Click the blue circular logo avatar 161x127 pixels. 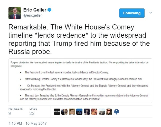click(117, 112)
